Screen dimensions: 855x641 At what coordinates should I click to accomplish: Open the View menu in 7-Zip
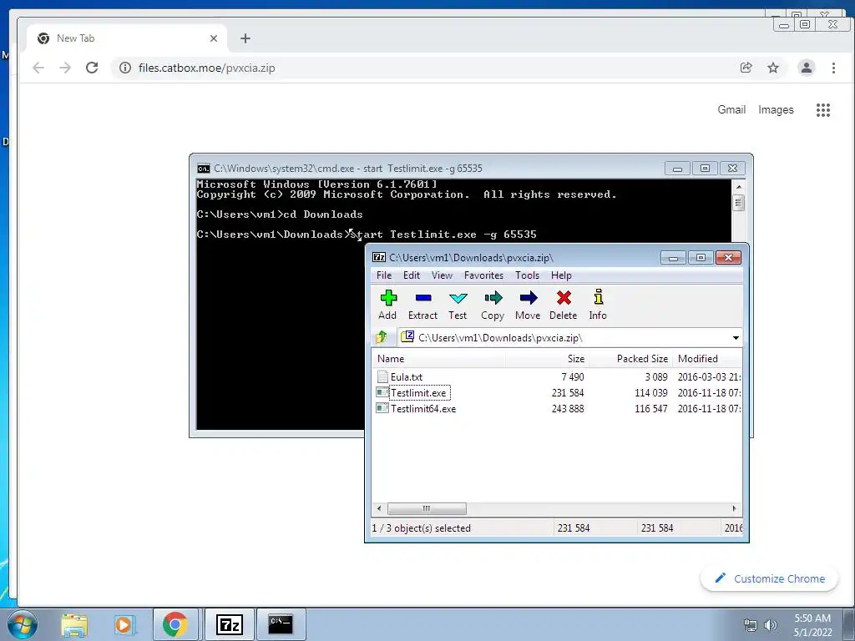(x=442, y=275)
